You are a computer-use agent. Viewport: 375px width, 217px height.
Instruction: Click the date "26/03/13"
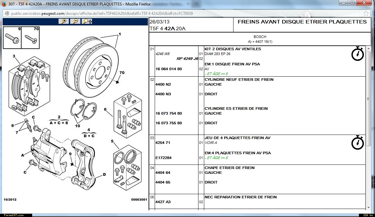coord(160,22)
